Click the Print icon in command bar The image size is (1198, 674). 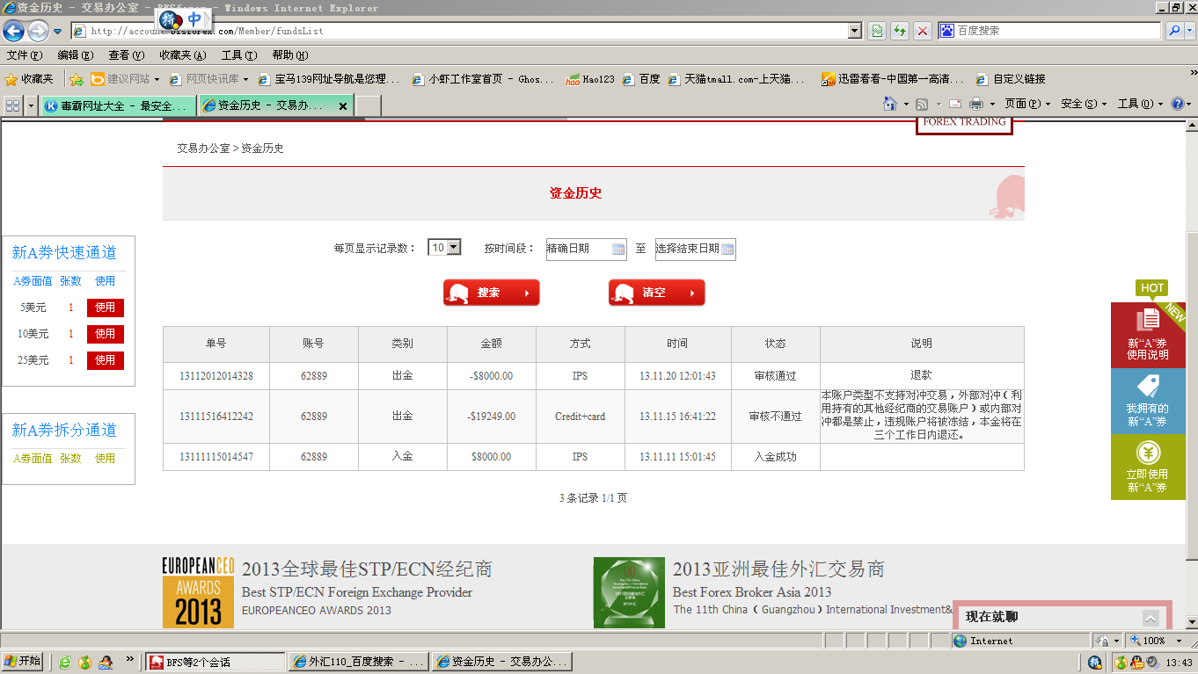click(975, 104)
